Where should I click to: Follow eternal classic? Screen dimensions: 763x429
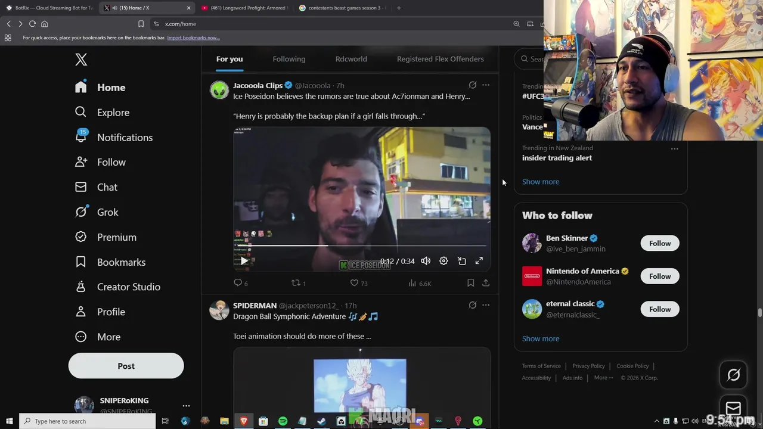click(x=660, y=309)
